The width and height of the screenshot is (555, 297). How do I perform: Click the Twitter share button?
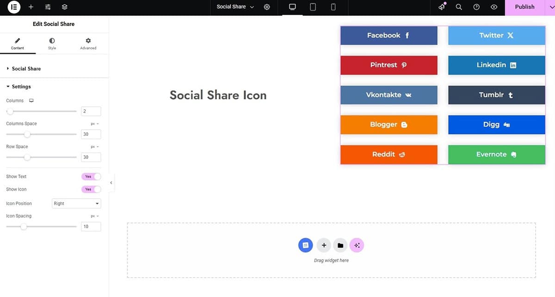pyautogui.click(x=497, y=36)
